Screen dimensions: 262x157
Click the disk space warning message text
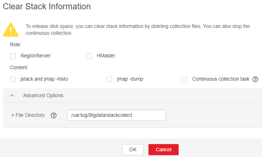click(x=138, y=30)
